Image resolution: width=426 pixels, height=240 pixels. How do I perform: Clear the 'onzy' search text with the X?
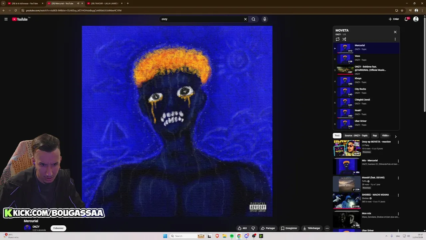coord(245,19)
